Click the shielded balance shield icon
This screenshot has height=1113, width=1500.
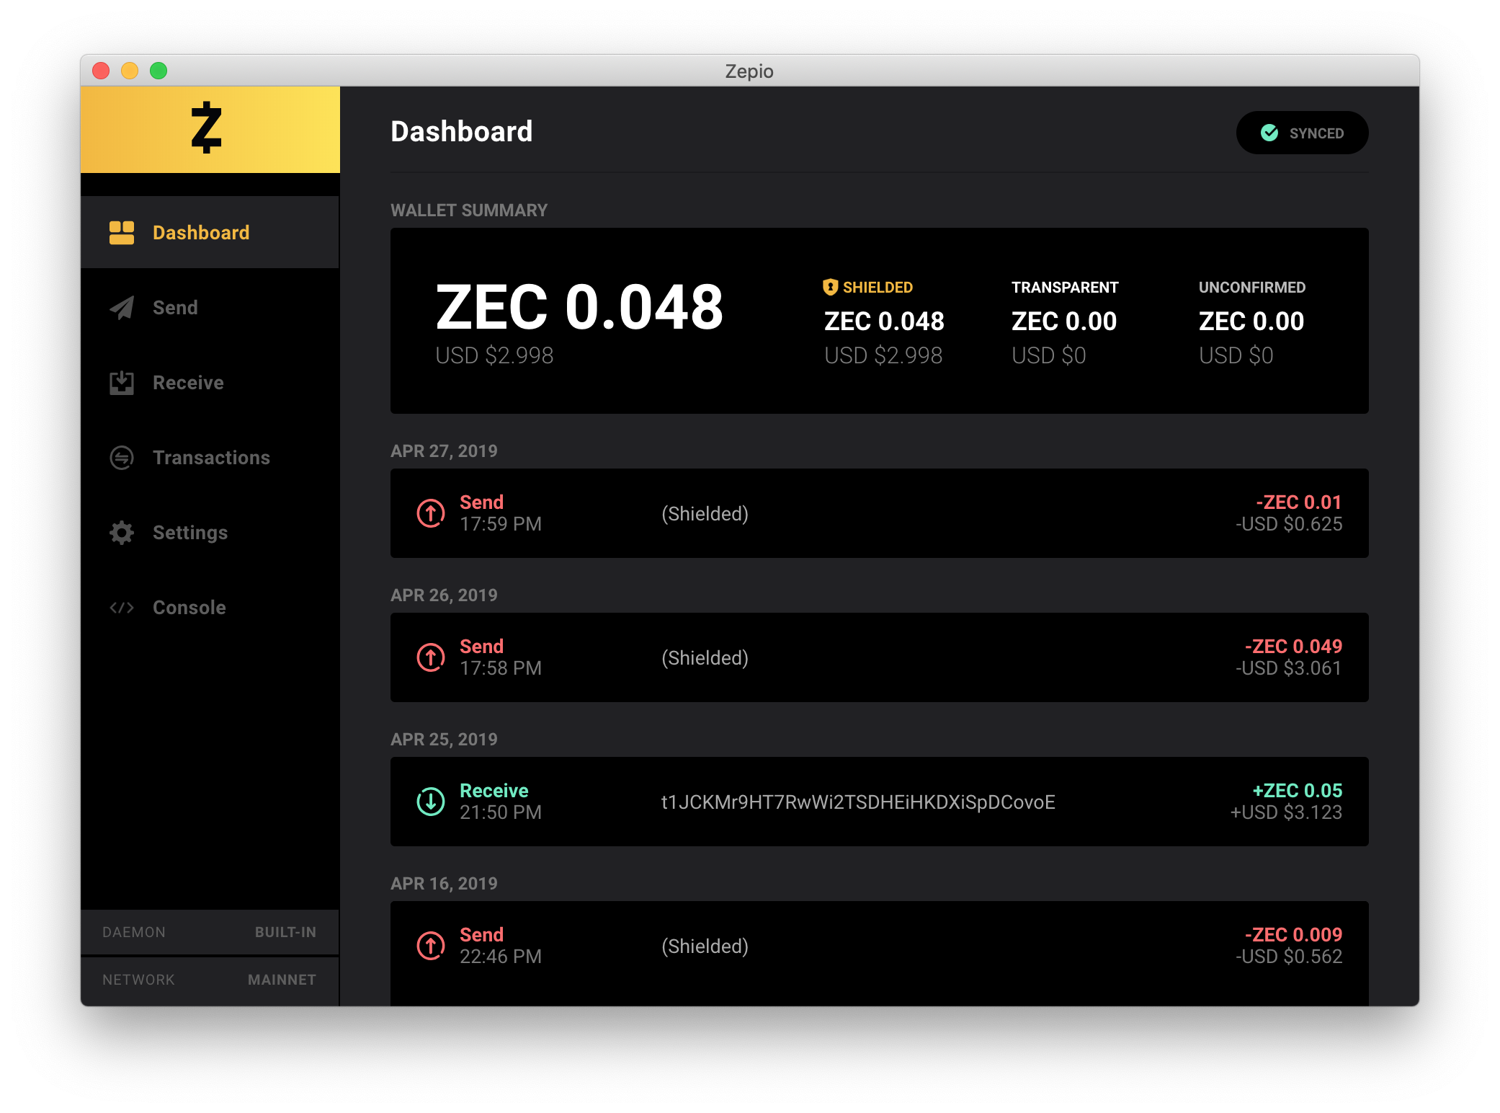pyautogui.click(x=830, y=287)
